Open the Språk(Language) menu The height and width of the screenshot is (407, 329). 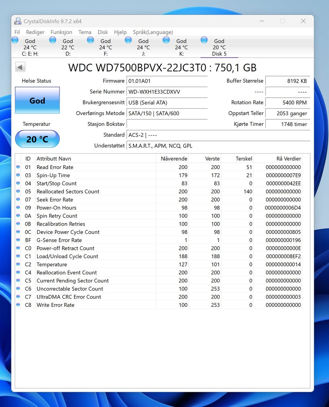coord(153,32)
